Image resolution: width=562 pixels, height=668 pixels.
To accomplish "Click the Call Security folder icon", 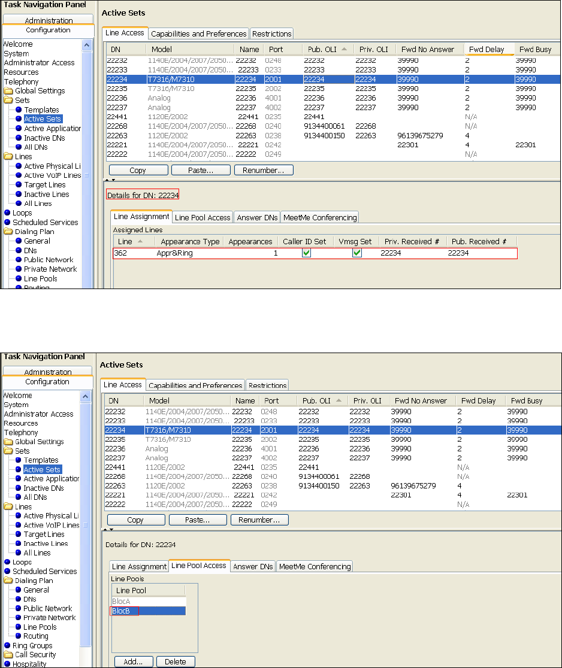I will click(8, 655).
